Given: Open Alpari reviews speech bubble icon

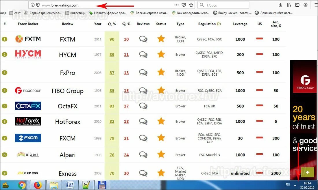Looking at the screenshot, I should pos(143,154).
